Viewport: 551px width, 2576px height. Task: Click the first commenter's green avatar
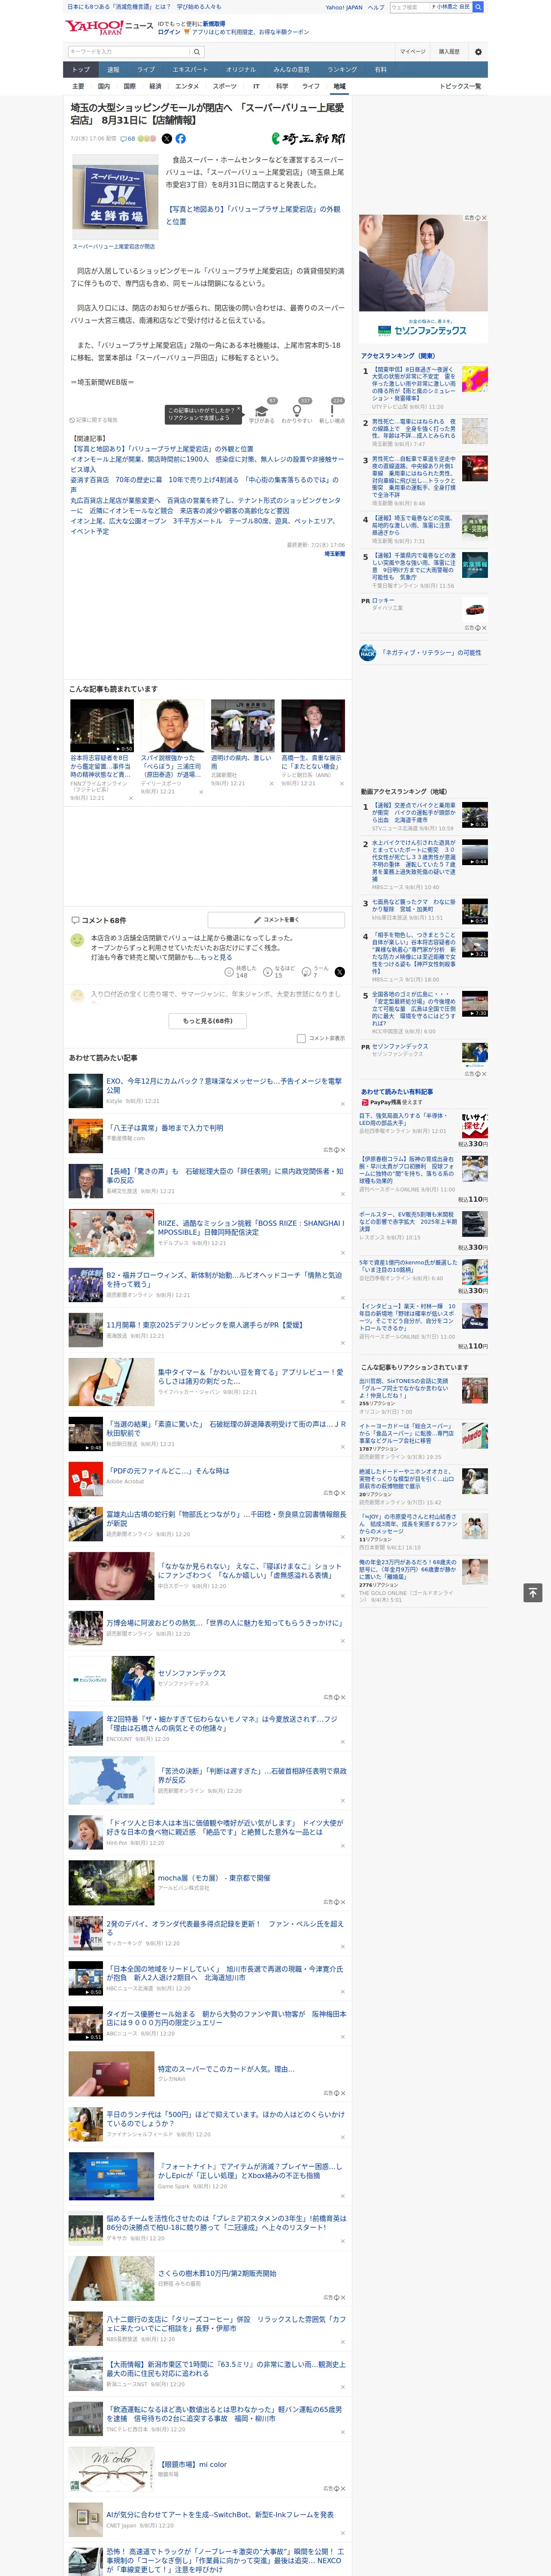click(x=77, y=940)
